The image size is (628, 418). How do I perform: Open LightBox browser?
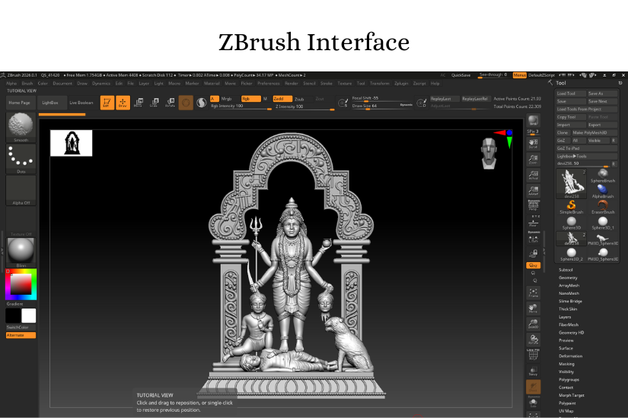[50, 103]
